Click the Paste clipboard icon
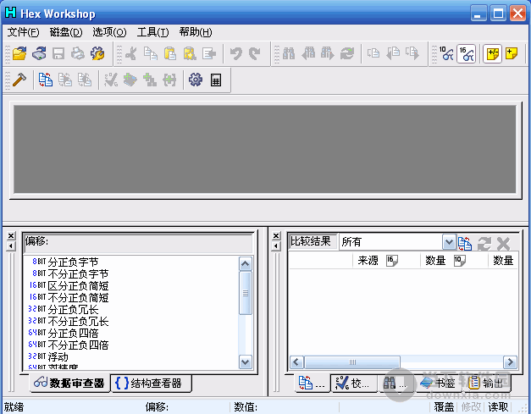The image size is (531, 414). (170, 53)
